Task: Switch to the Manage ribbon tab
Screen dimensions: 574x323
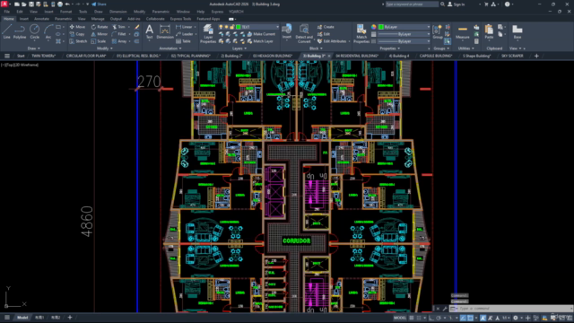Action: [98, 19]
